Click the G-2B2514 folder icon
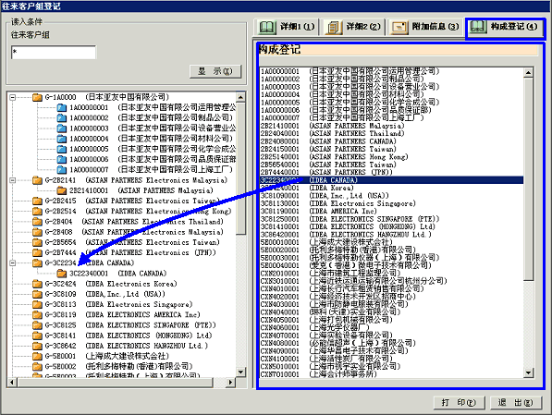The image size is (552, 415). coord(37,211)
